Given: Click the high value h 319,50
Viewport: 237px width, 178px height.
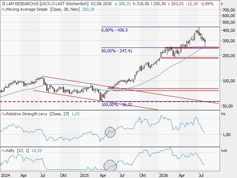Looking at the screenshot, I should (141, 4).
